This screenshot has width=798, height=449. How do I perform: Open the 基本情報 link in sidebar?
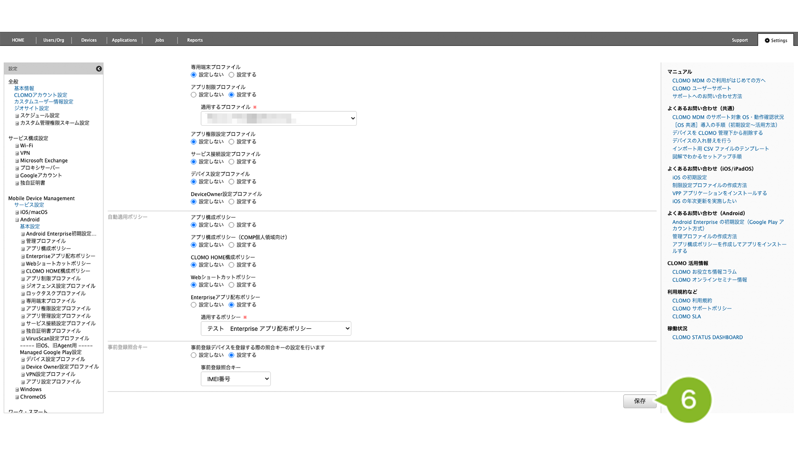pyautogui.click(x=24, y=88)
